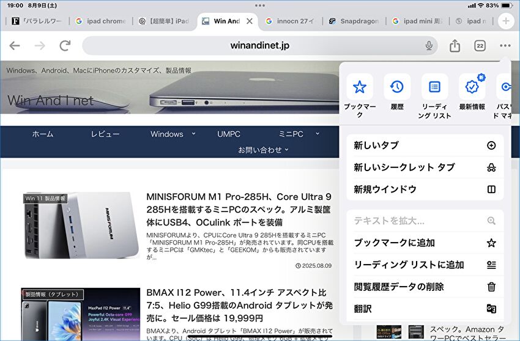
Task: Tap the 製品情報（タブレット） category label
Action: (x=53, y=295)
